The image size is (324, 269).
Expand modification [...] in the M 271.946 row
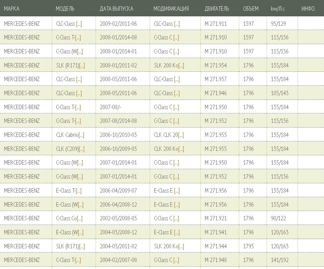pyautogui.click(x=177, y=93)
